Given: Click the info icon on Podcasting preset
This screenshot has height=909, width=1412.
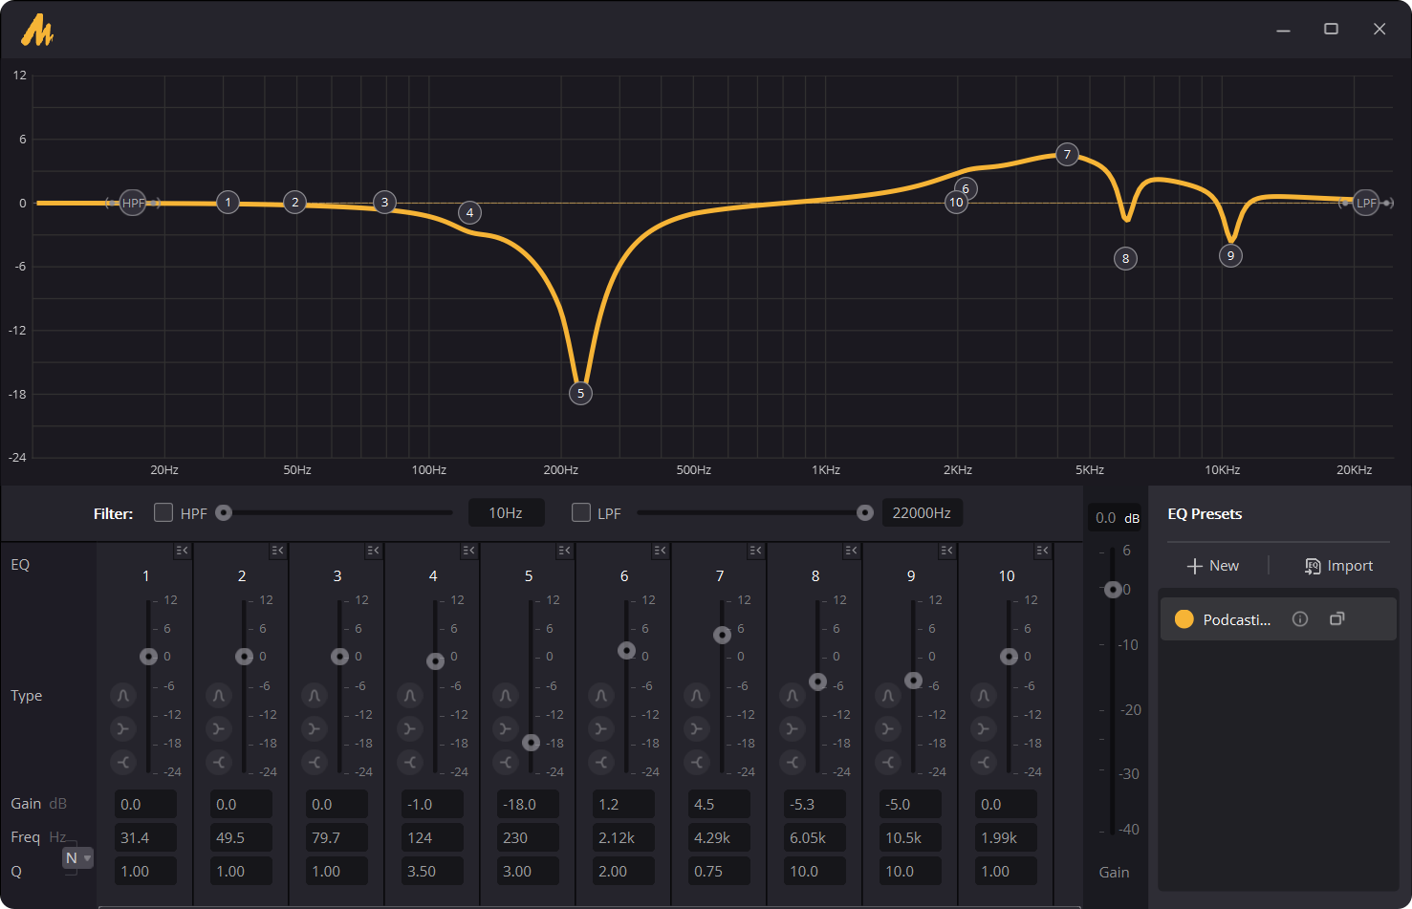Looking at the screenshot, I should [1300, 619].
